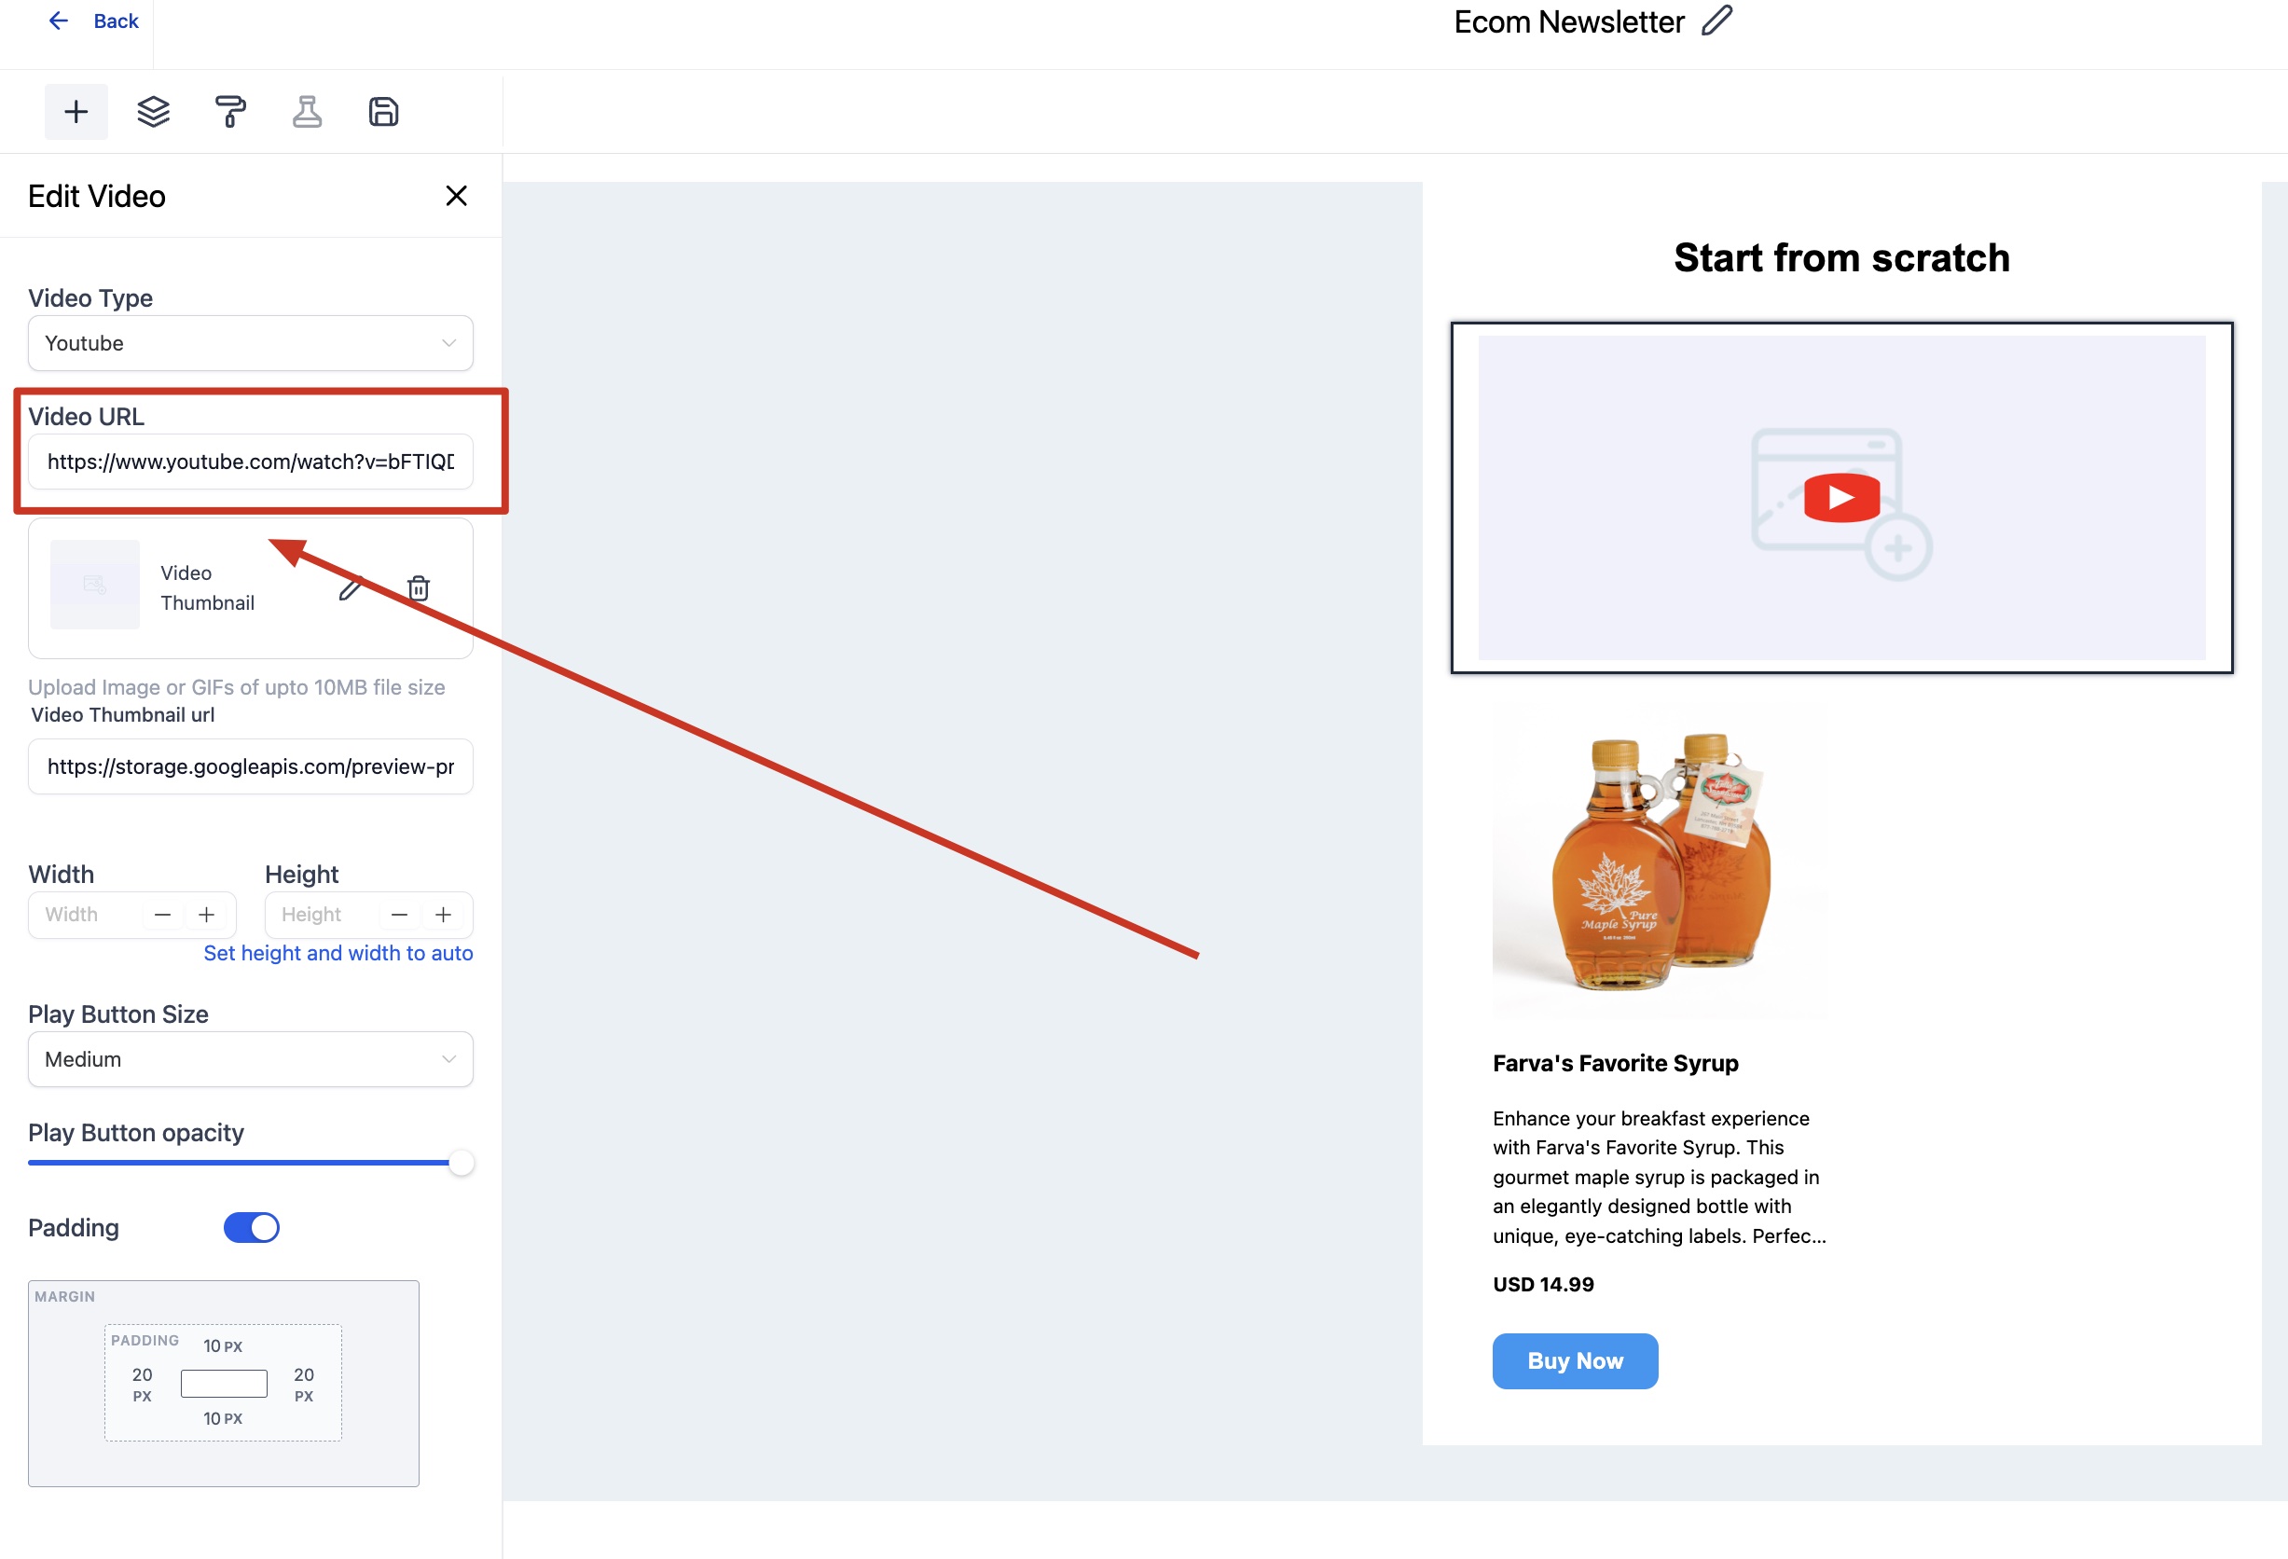Edit the video thumbnail via pencil icon

(x=351, y=588)
